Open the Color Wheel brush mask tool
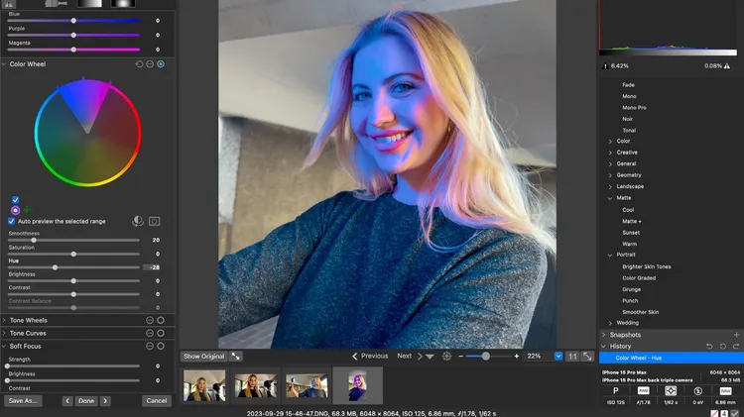Viewport: 744px width, 417px height. pyautogui.click(x=138, y=221)
